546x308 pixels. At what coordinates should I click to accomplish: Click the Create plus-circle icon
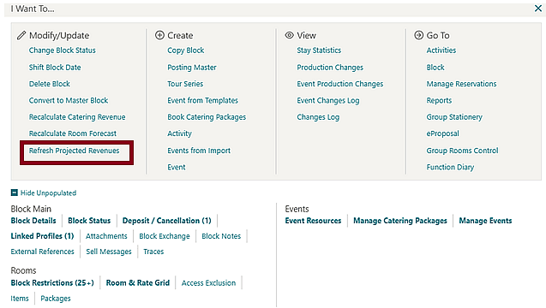coord(159,35)
